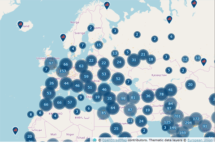Expand the 84 cluster marker
Viewport: 215px width, 161px height.
click(x=170, y=103)
